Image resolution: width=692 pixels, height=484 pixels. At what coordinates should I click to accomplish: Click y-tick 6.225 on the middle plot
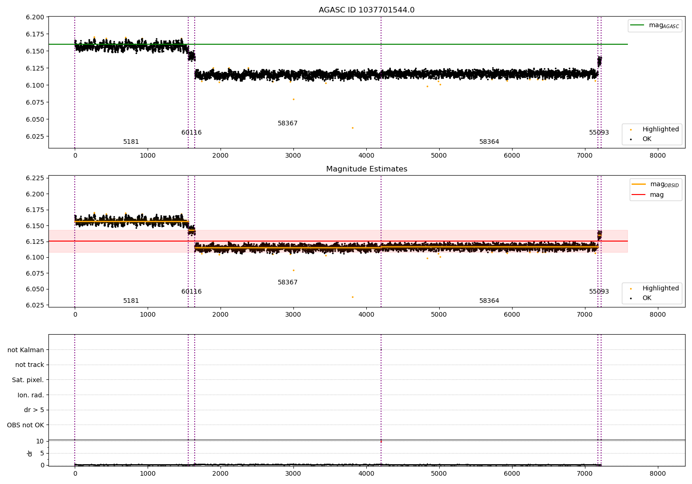(x=35, y=178)
